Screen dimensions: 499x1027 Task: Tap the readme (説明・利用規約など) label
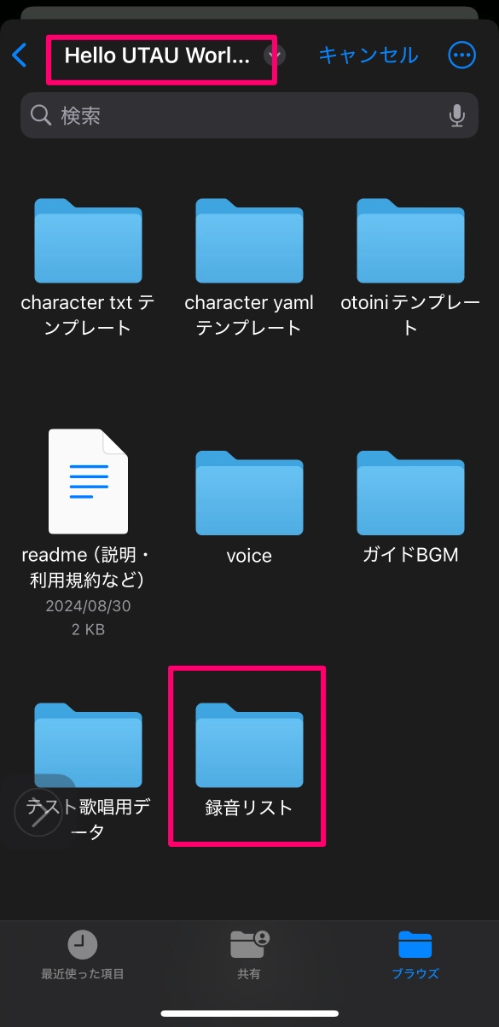coord(88,568)
